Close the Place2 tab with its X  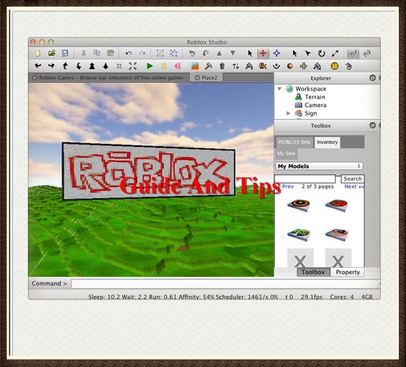(x=197, y=78)
